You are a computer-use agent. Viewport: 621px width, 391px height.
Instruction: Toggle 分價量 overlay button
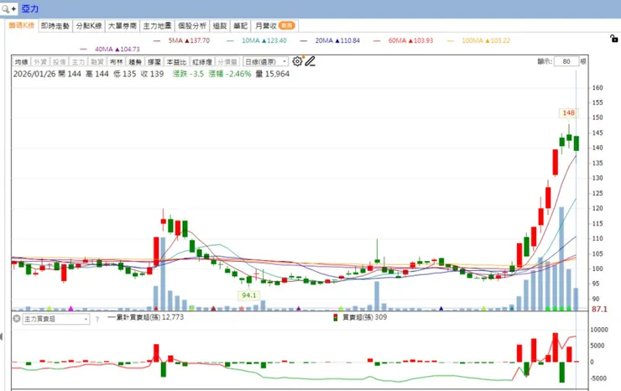227,62
